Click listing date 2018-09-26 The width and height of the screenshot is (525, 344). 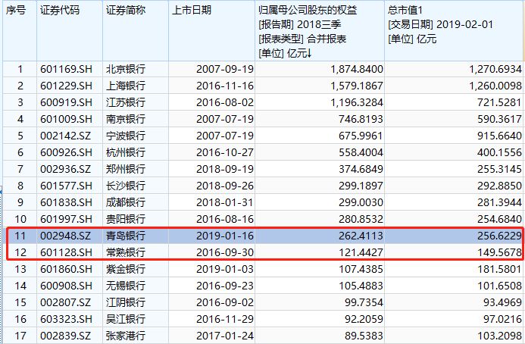click(x=225, y=186)
